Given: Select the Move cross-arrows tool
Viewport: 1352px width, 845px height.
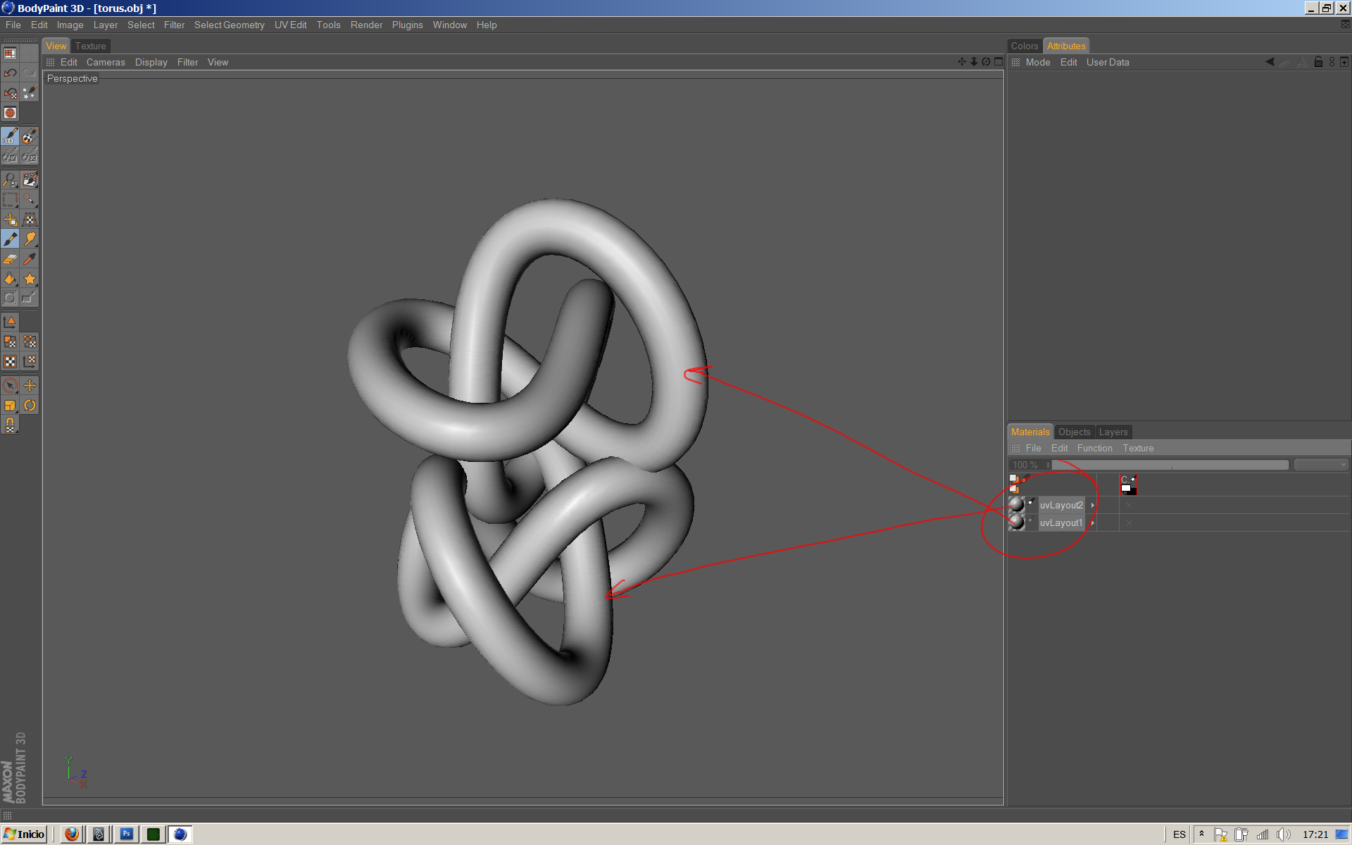Looking at the screenshot, I should (30, 385).
